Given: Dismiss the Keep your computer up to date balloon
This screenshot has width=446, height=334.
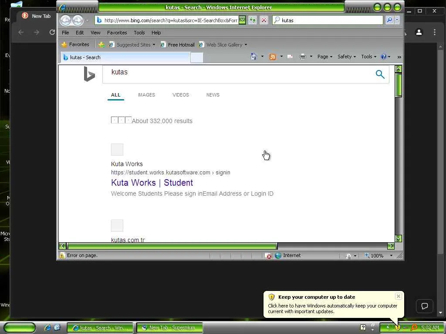Looking at the screenshot, I should (399, 296).
